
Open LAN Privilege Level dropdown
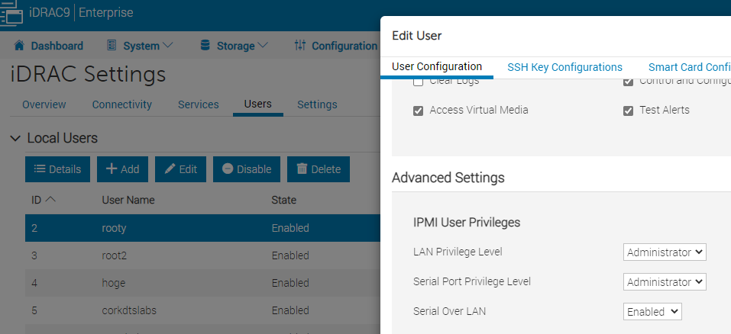click(665, 252)
